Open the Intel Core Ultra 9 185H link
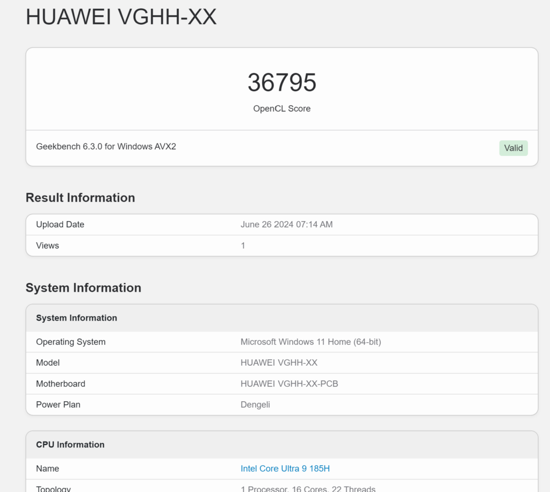This screenshot has height=492, width=550. tap(285, 468)
